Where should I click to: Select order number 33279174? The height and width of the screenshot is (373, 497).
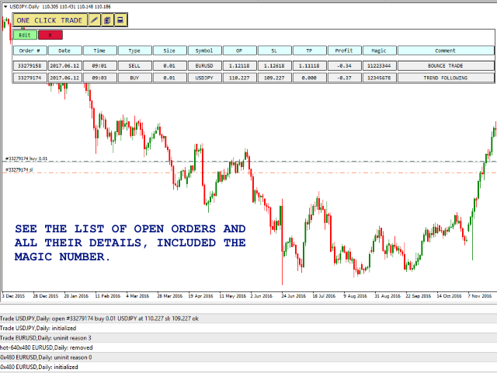point(30,78)
